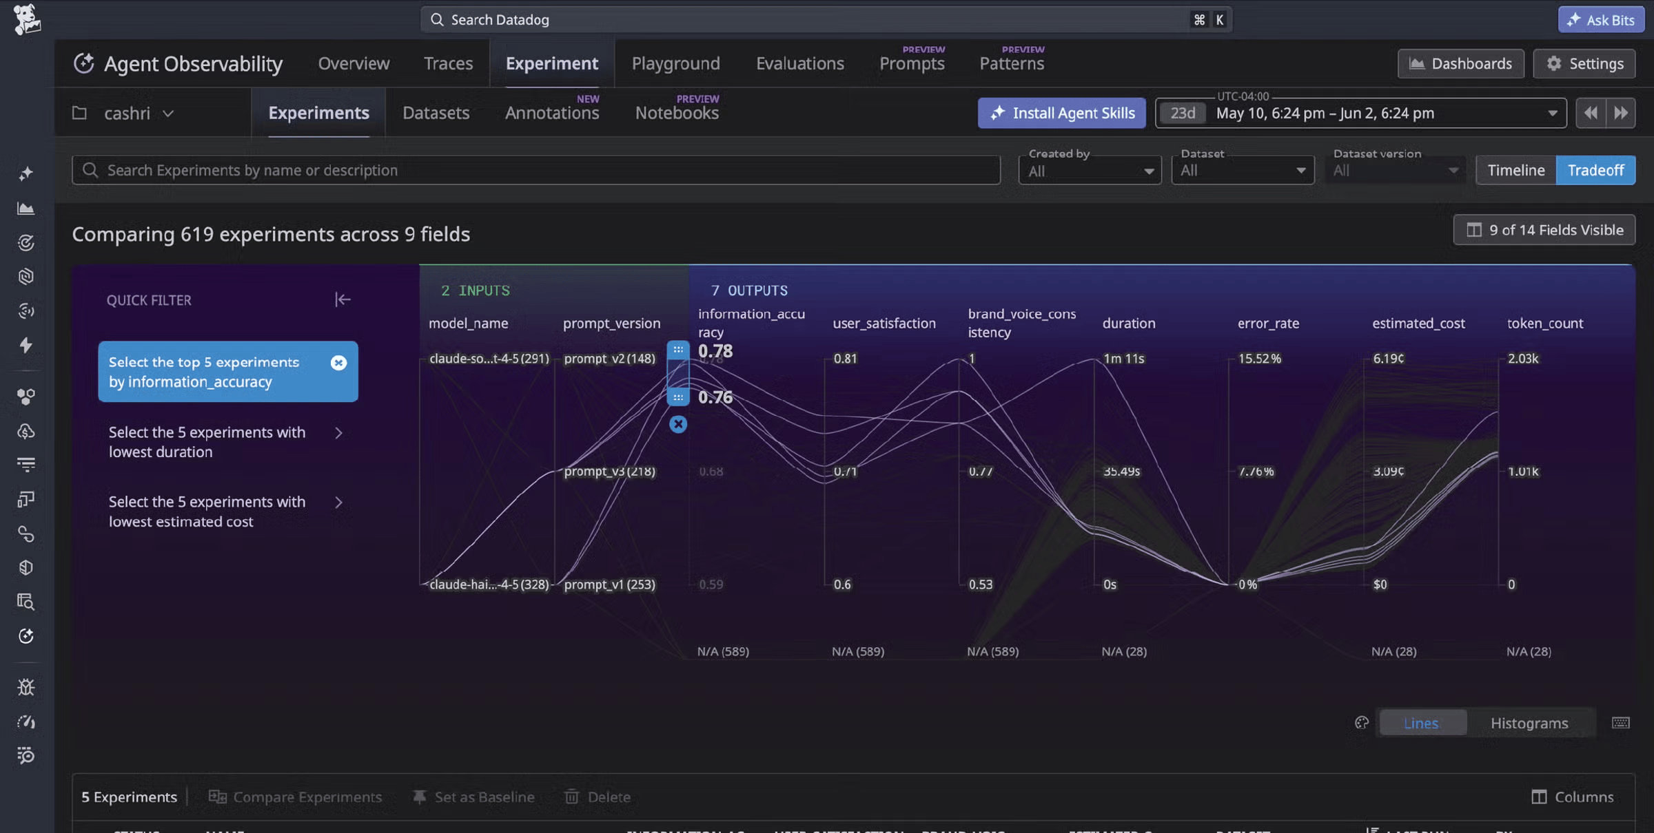Viewport: 1654px width, 833px height.
Task: Open the area chart icon in sidebar
Action: pyautogui.click(x=26, y=208)
